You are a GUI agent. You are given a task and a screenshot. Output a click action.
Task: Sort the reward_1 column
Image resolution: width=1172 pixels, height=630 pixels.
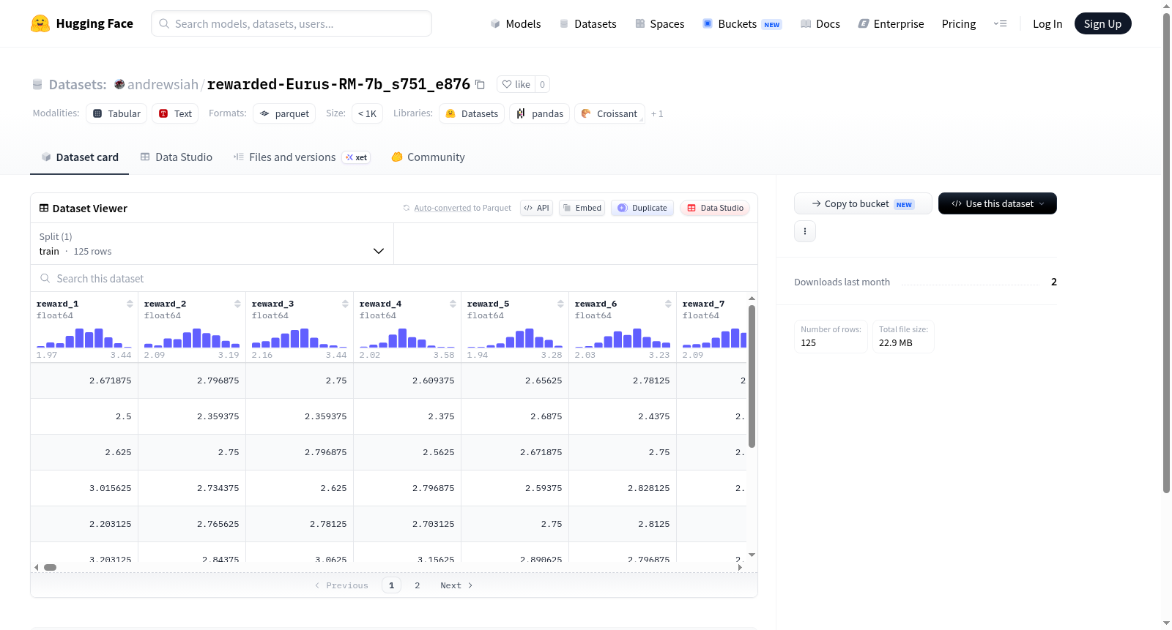pos(130,304)
